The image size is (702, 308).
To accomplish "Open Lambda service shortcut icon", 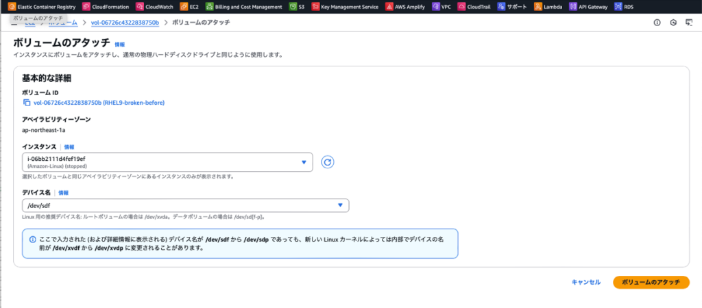I will tap(538, 7).
